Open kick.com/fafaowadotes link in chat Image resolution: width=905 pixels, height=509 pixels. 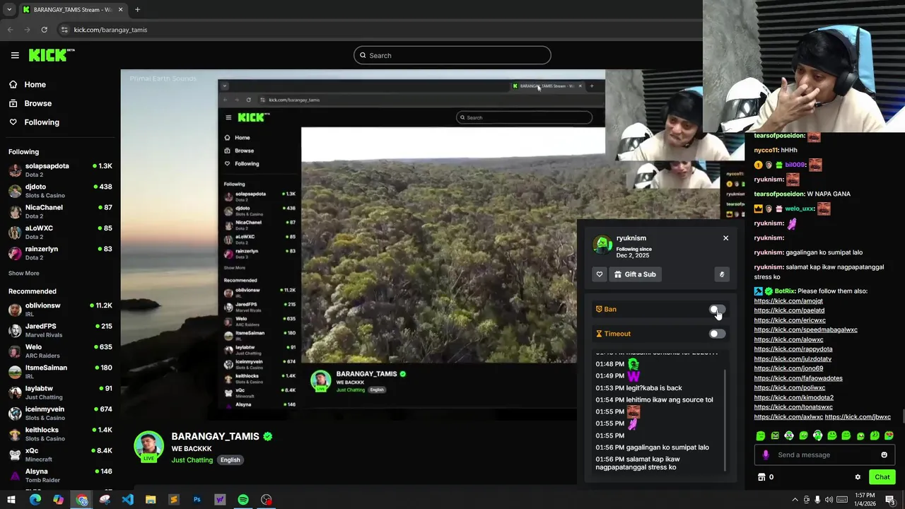pos(798,378)
